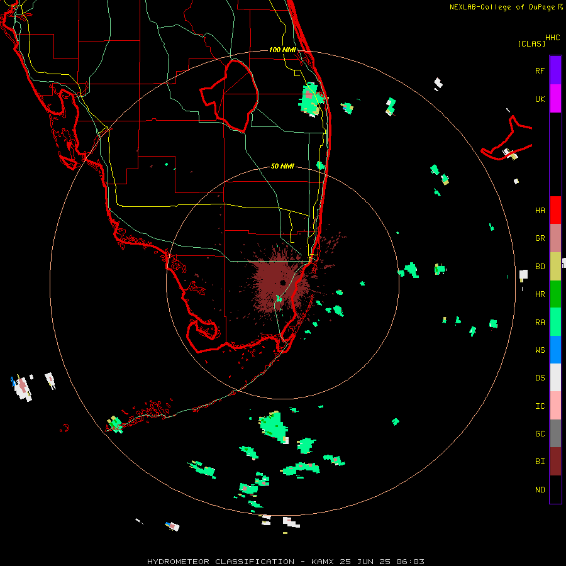Viewport: 566px width, 566px height.
Task: Click the '[CLAS]' units label
Action: pos(531,43)
